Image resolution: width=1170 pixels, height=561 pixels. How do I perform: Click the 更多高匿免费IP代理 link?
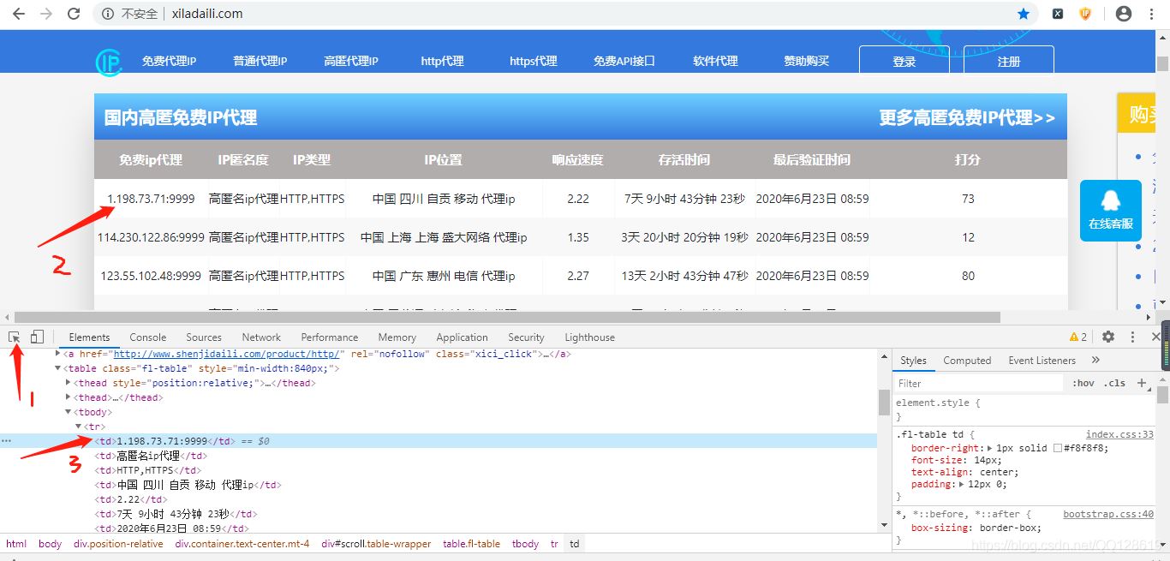[968, 117]
